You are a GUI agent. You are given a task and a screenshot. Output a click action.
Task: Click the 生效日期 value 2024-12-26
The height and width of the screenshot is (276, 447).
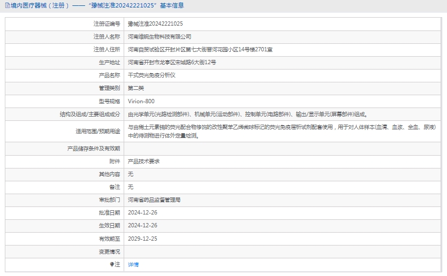click(x=142, y=225)
